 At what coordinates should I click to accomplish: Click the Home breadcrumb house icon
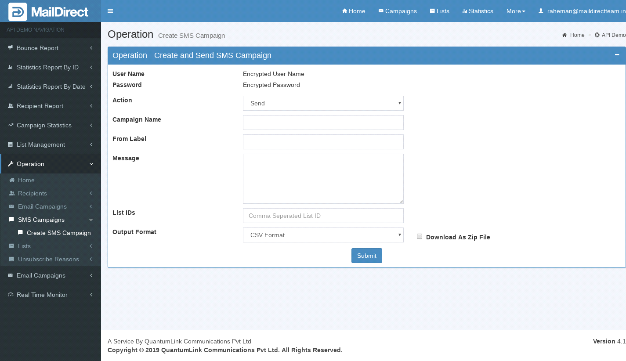click(x=564, y=35)
